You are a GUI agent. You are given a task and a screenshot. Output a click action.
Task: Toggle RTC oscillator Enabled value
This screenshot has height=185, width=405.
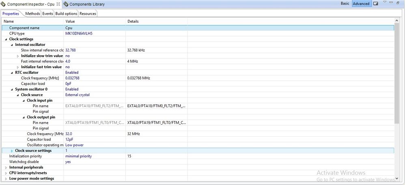(95, 73)
